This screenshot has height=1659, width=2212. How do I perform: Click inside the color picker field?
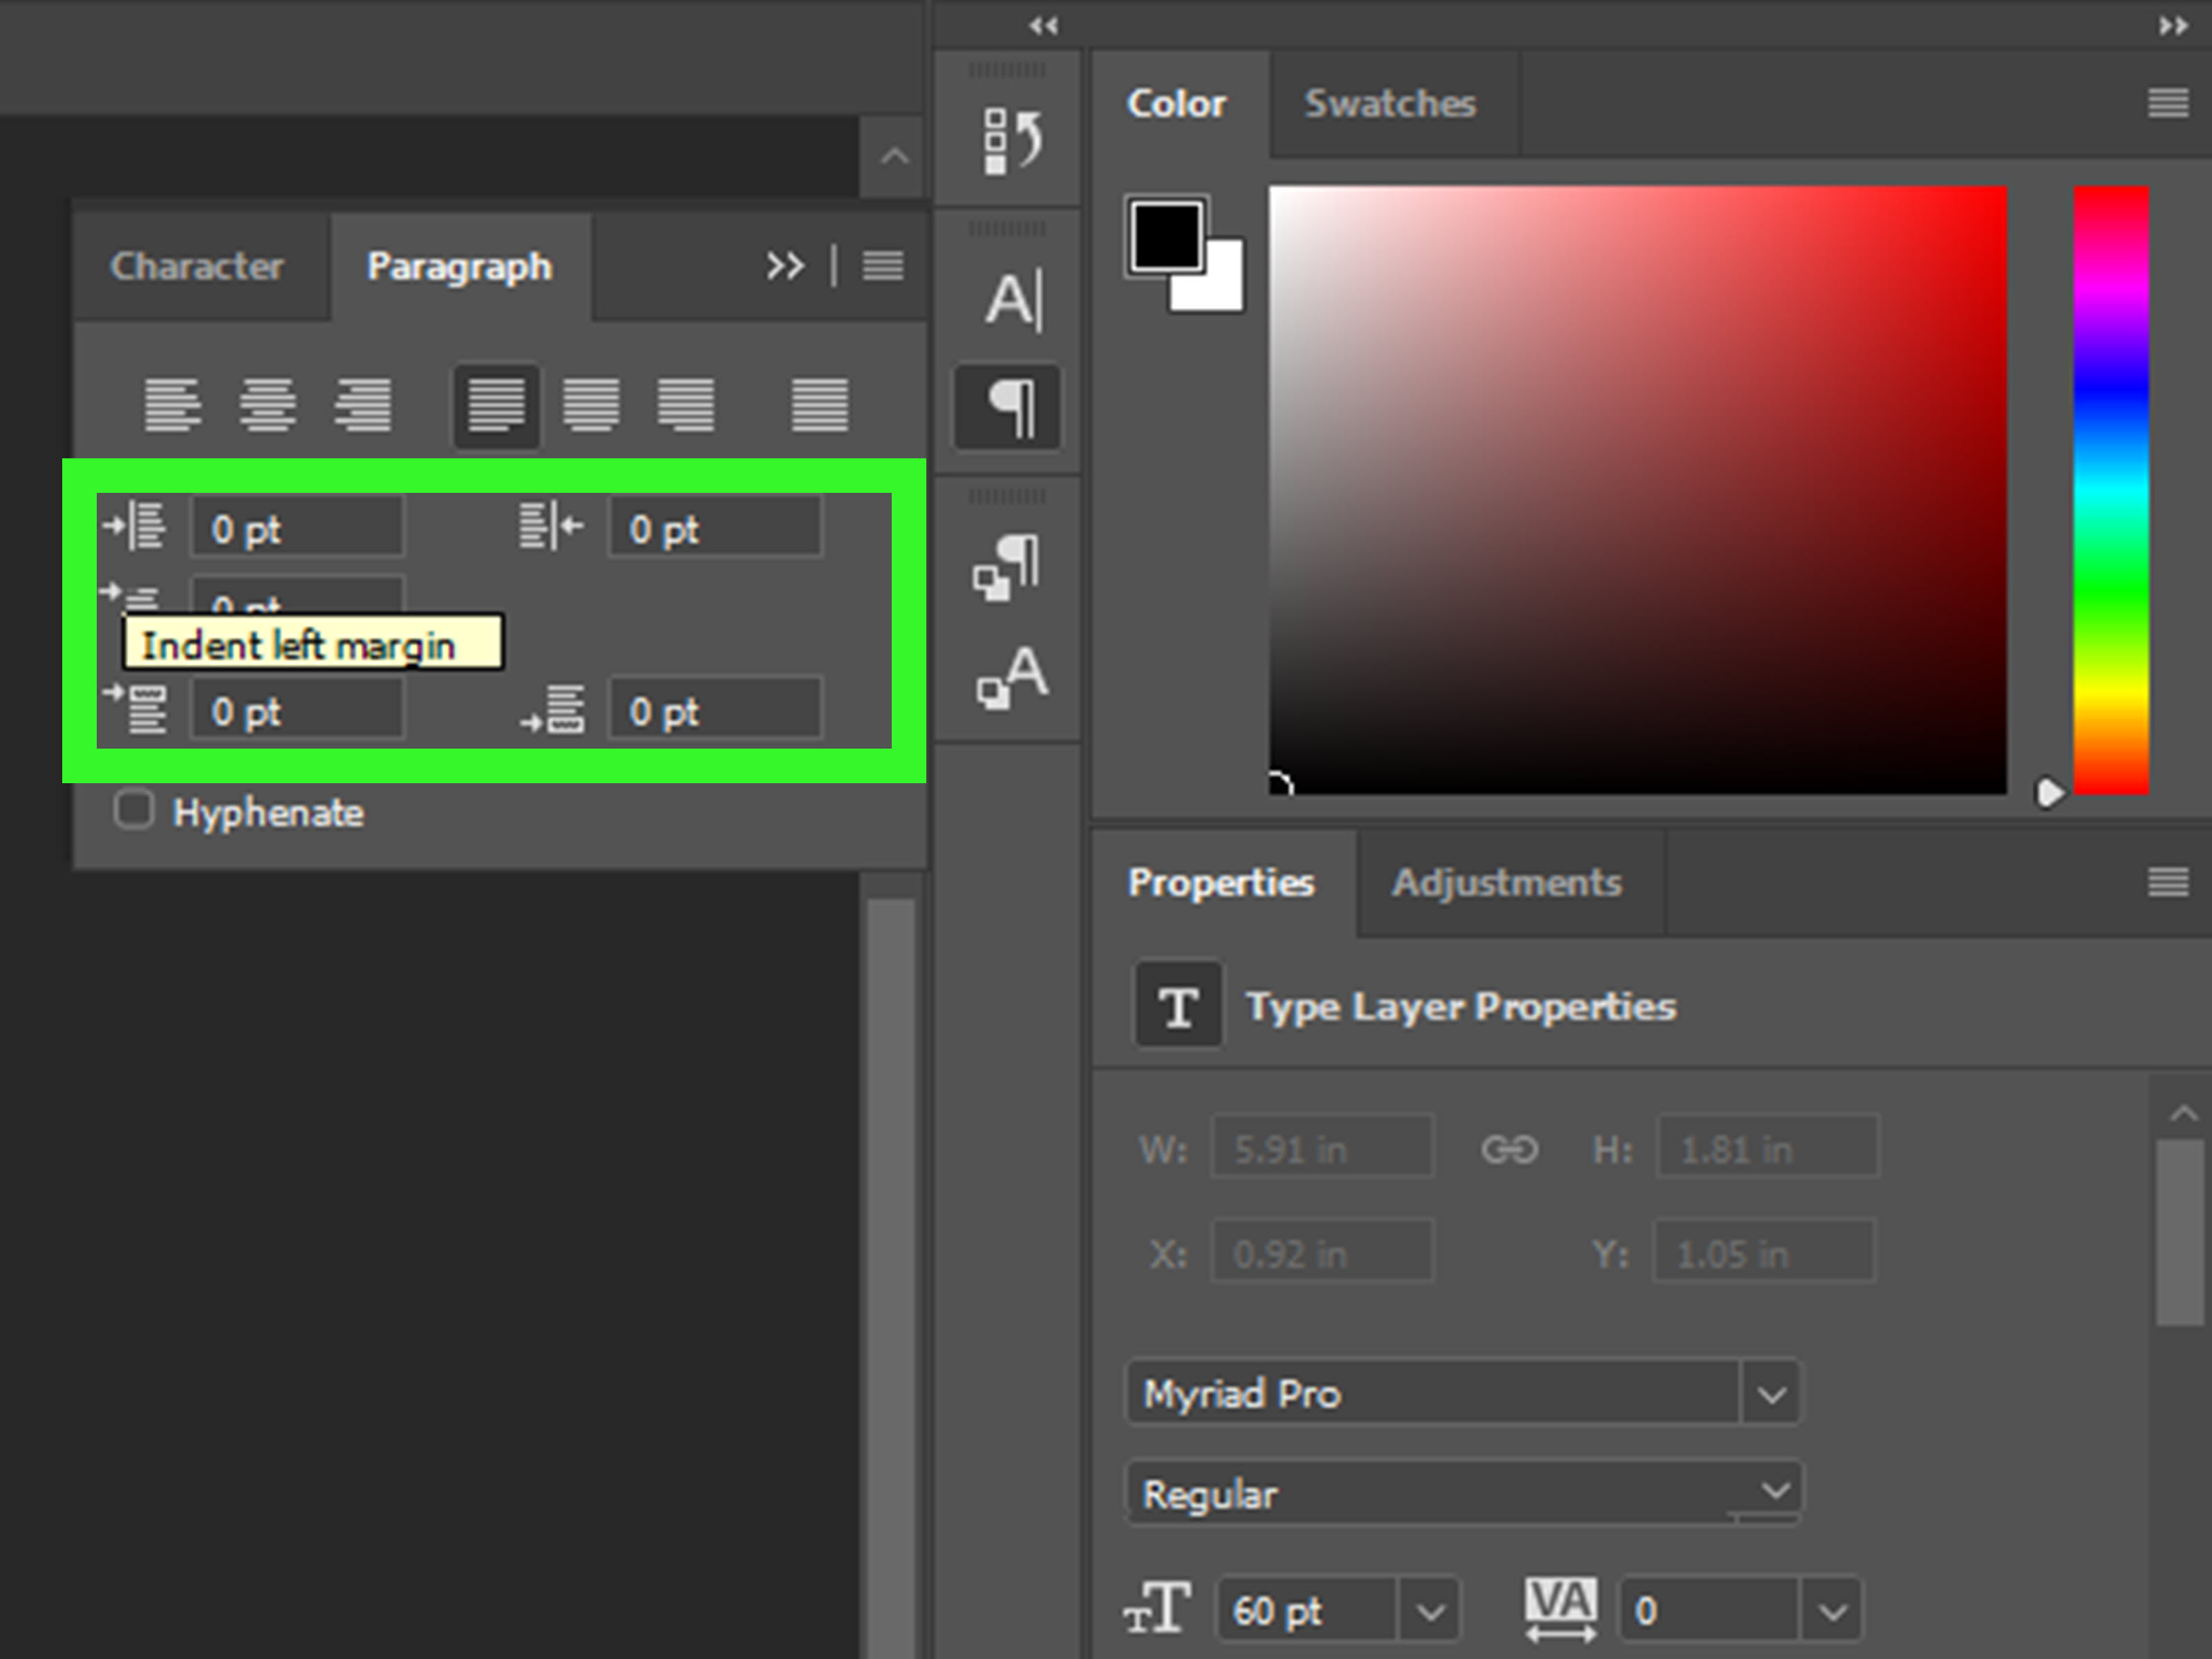(x=1637, y=490)
